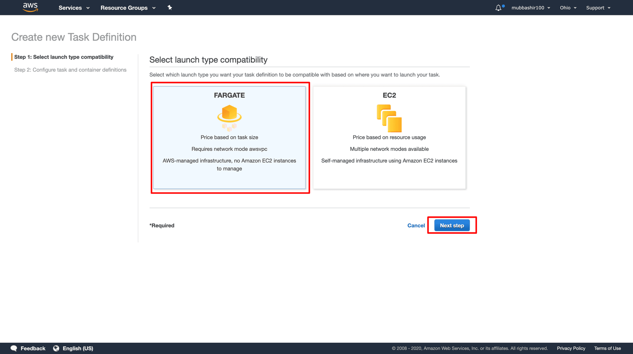This screenshot has width=633, height=354.
Task: Click the '*Required' note
Action: click(x=162, y=225)
